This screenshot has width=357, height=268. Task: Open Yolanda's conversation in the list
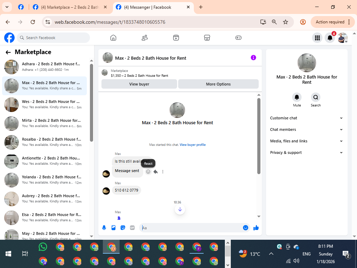(x=44, y=180)
